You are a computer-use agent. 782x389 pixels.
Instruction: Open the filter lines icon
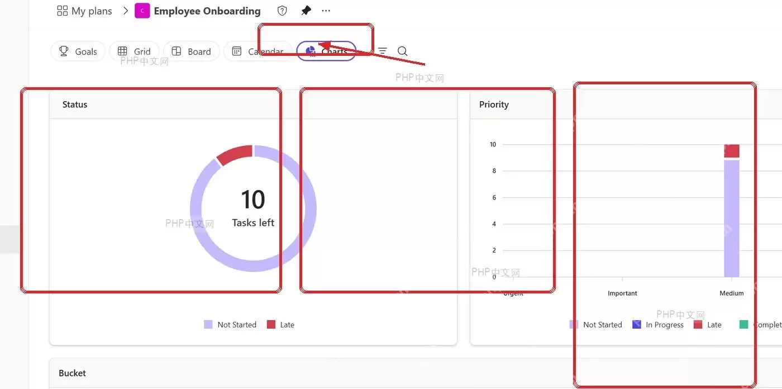click(x=383, y=51)
